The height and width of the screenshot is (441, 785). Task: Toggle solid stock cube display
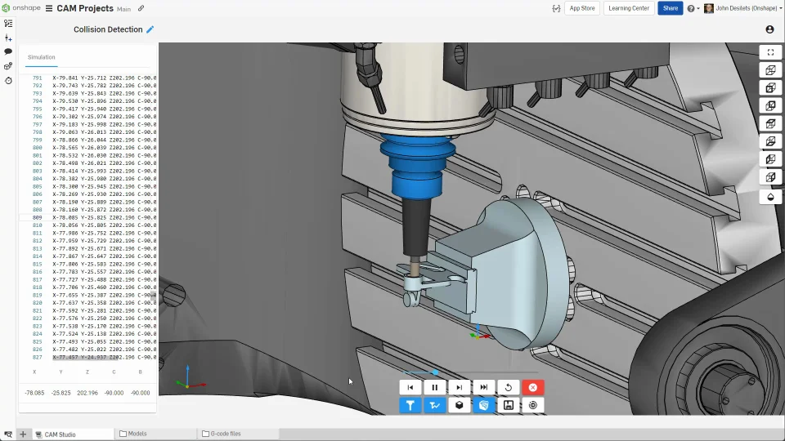459,406
